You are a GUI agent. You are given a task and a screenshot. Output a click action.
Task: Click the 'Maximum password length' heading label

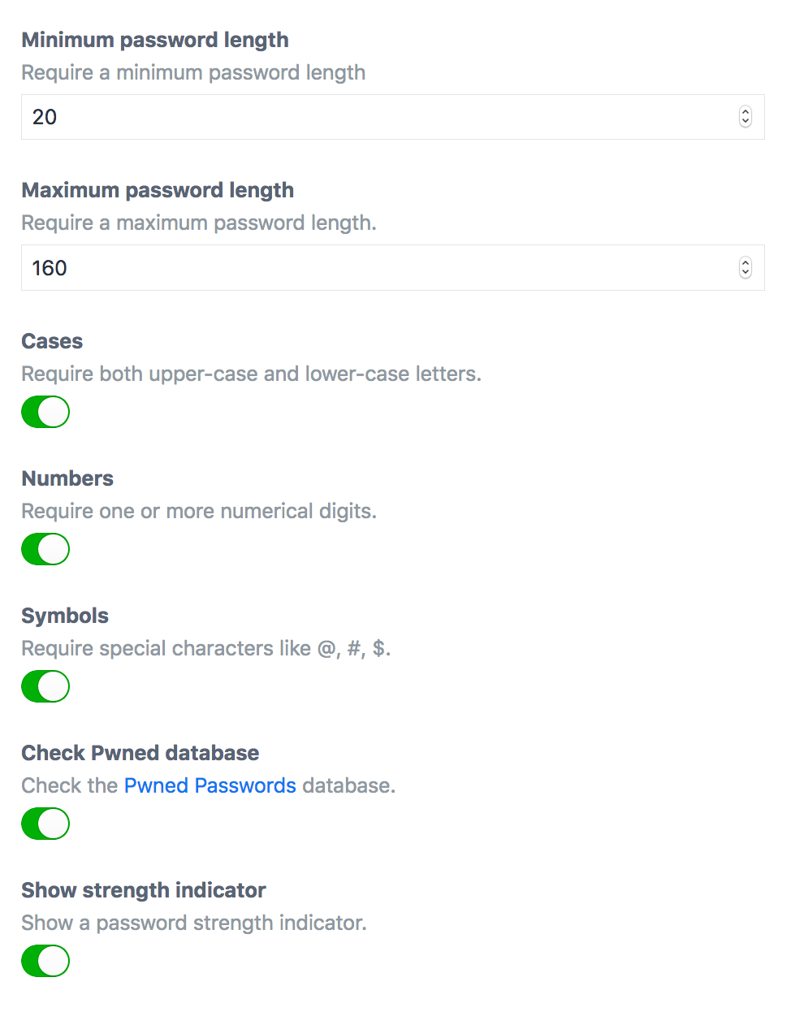click(x=158, y=190)
